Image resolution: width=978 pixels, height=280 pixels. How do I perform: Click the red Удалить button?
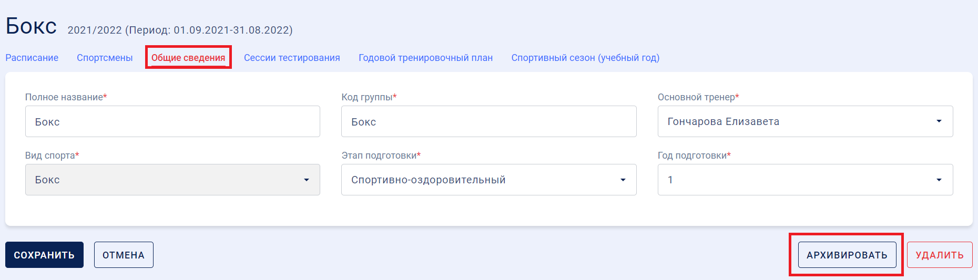point(940,255)
